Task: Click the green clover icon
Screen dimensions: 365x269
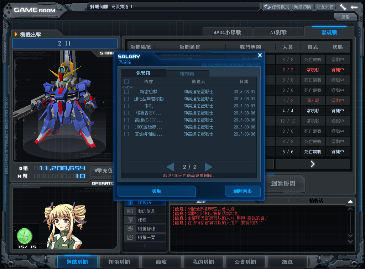Action: (25, 235)
